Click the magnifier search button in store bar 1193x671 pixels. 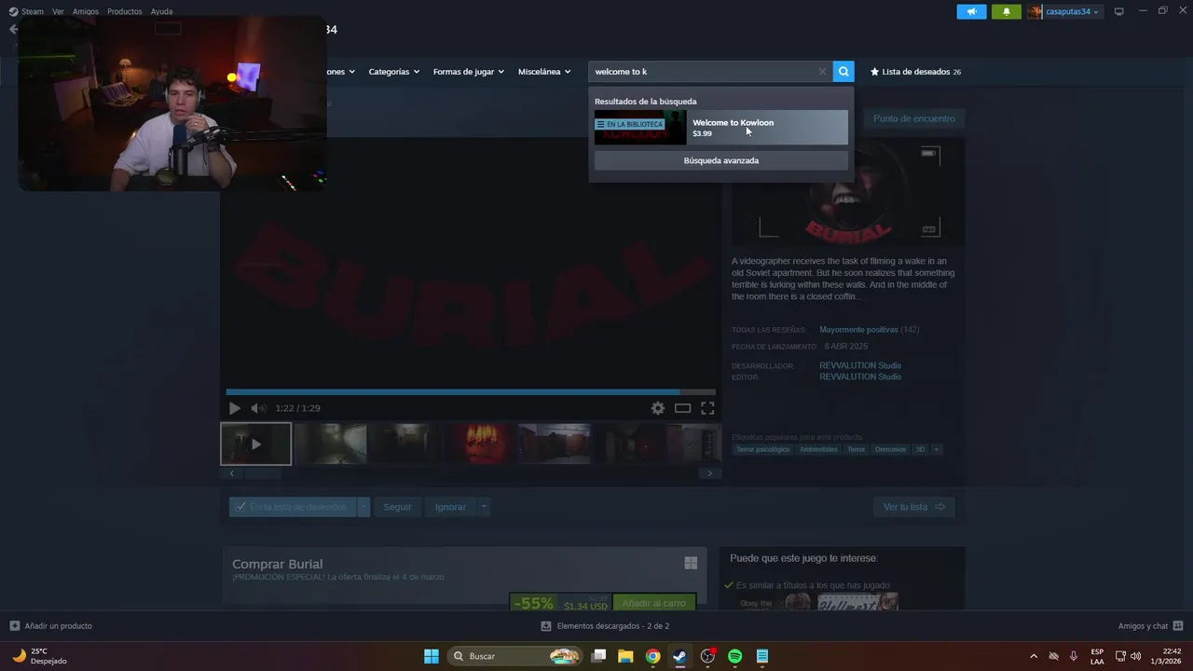[843, 72]
